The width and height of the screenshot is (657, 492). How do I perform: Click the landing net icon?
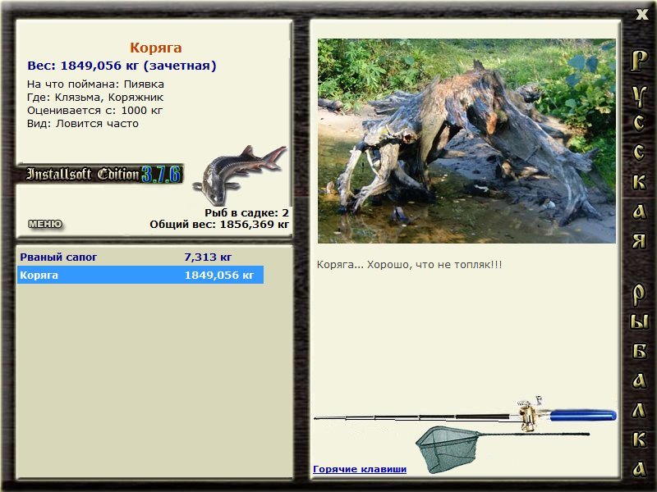[x=501, y=449]
